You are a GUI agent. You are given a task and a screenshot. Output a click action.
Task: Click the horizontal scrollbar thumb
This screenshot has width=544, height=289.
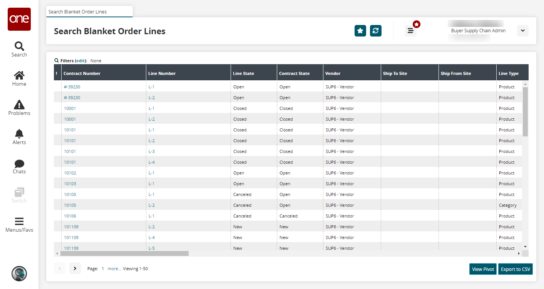(x=124, y=253)
